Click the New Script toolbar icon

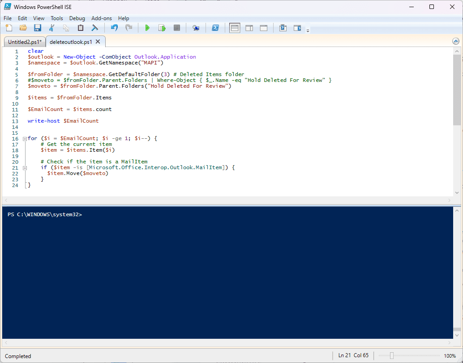point(9,28)
